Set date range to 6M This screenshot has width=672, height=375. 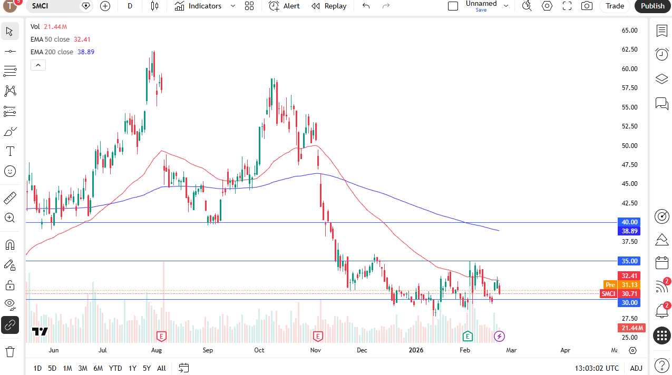coord(98,368)
